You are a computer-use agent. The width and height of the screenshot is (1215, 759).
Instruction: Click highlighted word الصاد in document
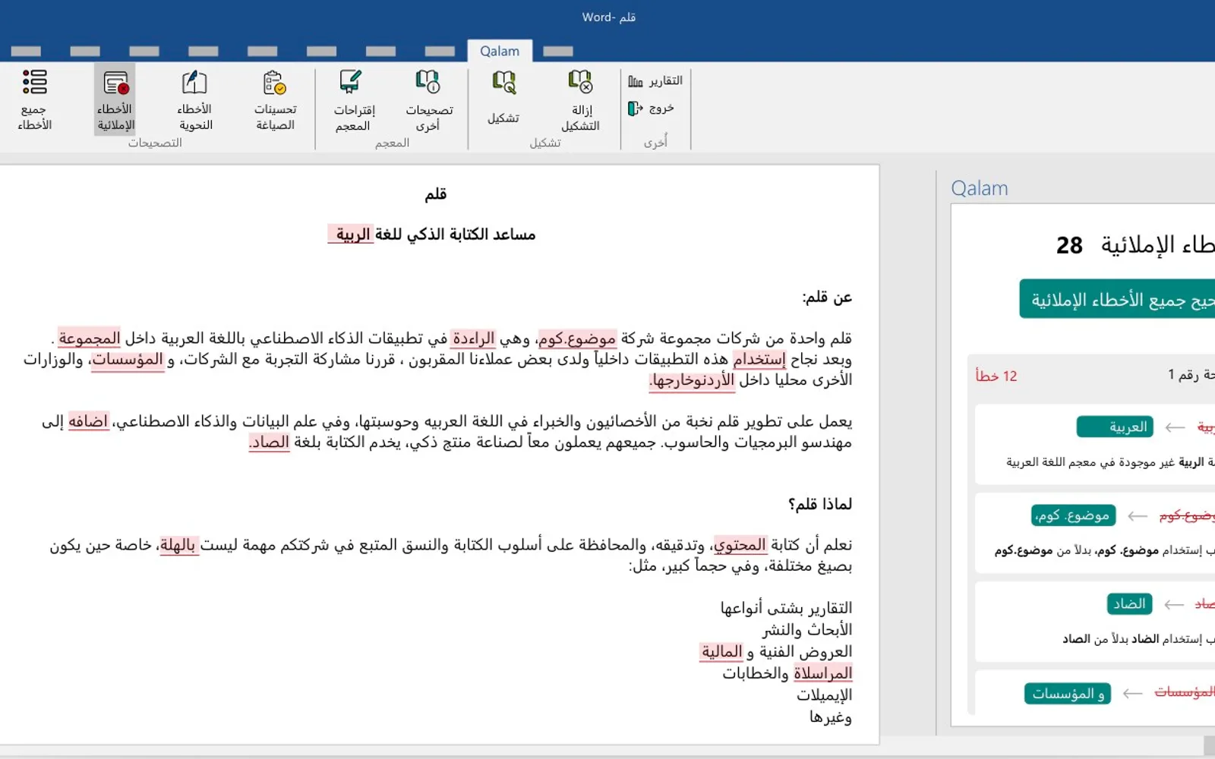270,442
